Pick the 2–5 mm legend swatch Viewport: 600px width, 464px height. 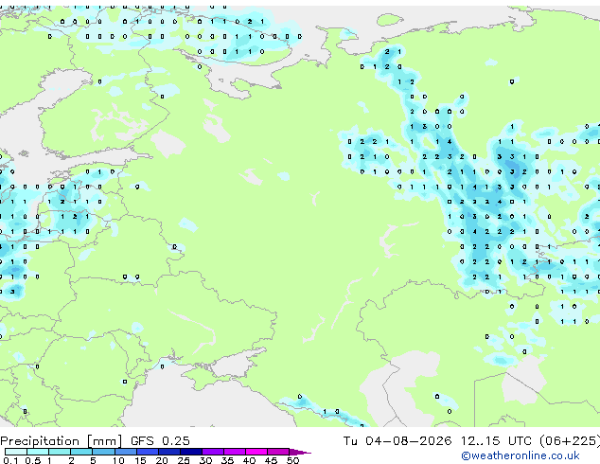click(x=81, y=452)
